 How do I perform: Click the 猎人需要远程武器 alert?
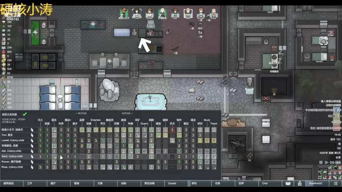coord(330,101)
